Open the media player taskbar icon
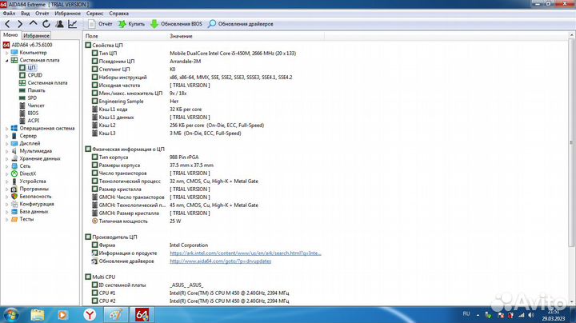This screenshot has width=576, height=323. point(63,315)
